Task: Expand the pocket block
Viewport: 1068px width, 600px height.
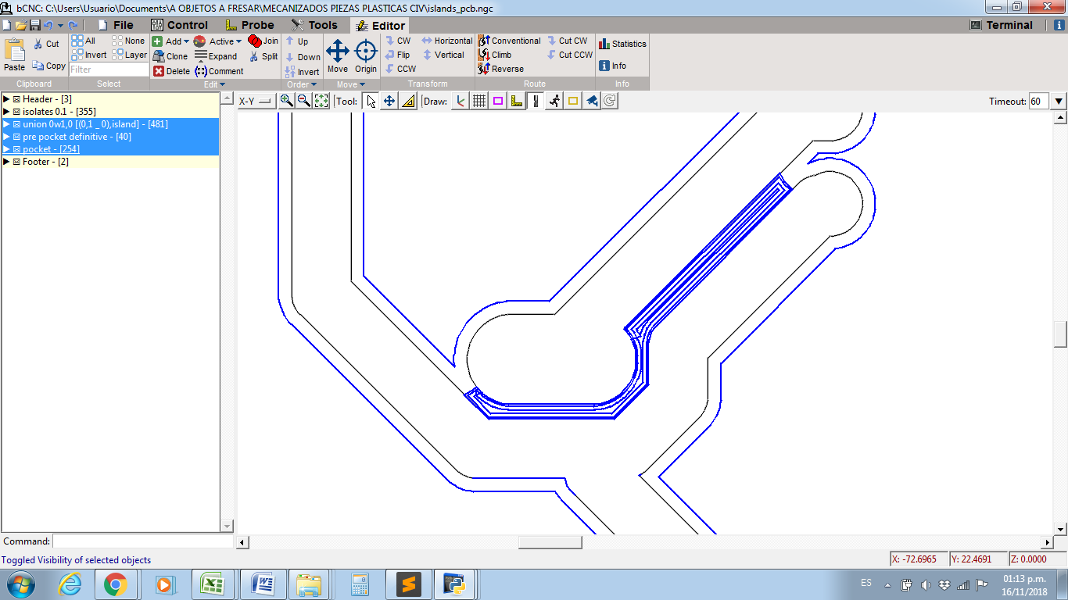Action: click(x=6, y=149)
